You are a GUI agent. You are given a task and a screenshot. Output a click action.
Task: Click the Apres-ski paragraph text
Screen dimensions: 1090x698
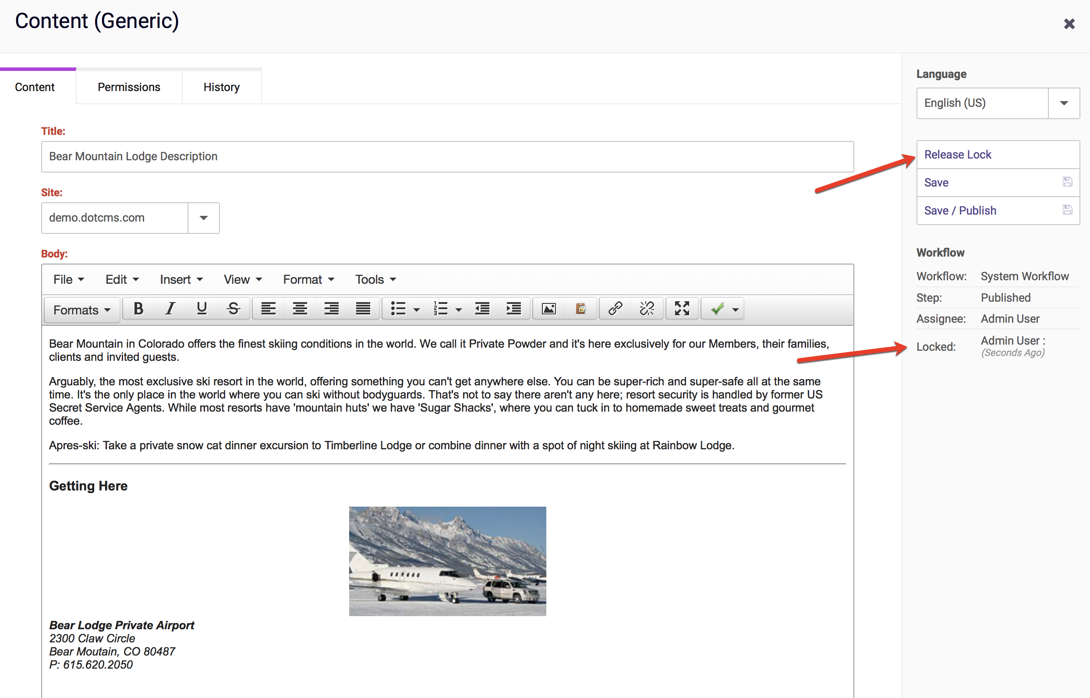pyautogui.click(x=392, y=445)
